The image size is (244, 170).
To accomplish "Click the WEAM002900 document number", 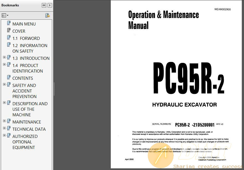I will [x=222, y=9].
